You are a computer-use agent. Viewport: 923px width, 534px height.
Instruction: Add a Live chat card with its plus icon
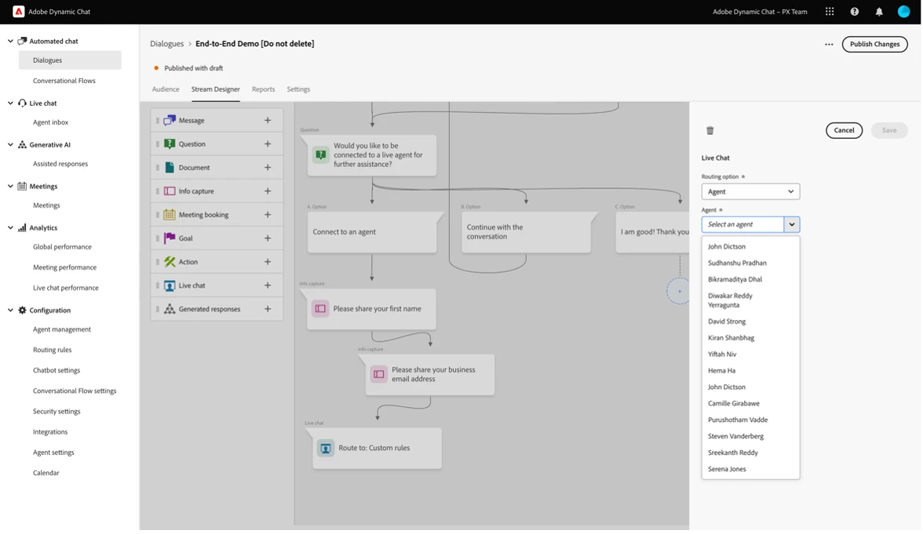267,285
